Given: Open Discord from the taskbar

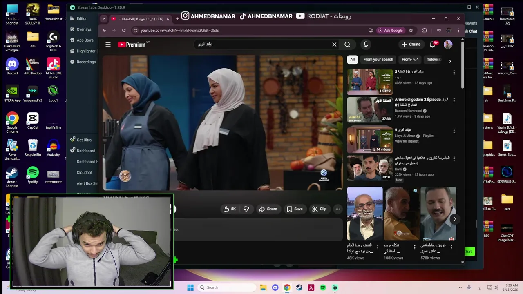Looking at the screenshot, I should 275,287.
